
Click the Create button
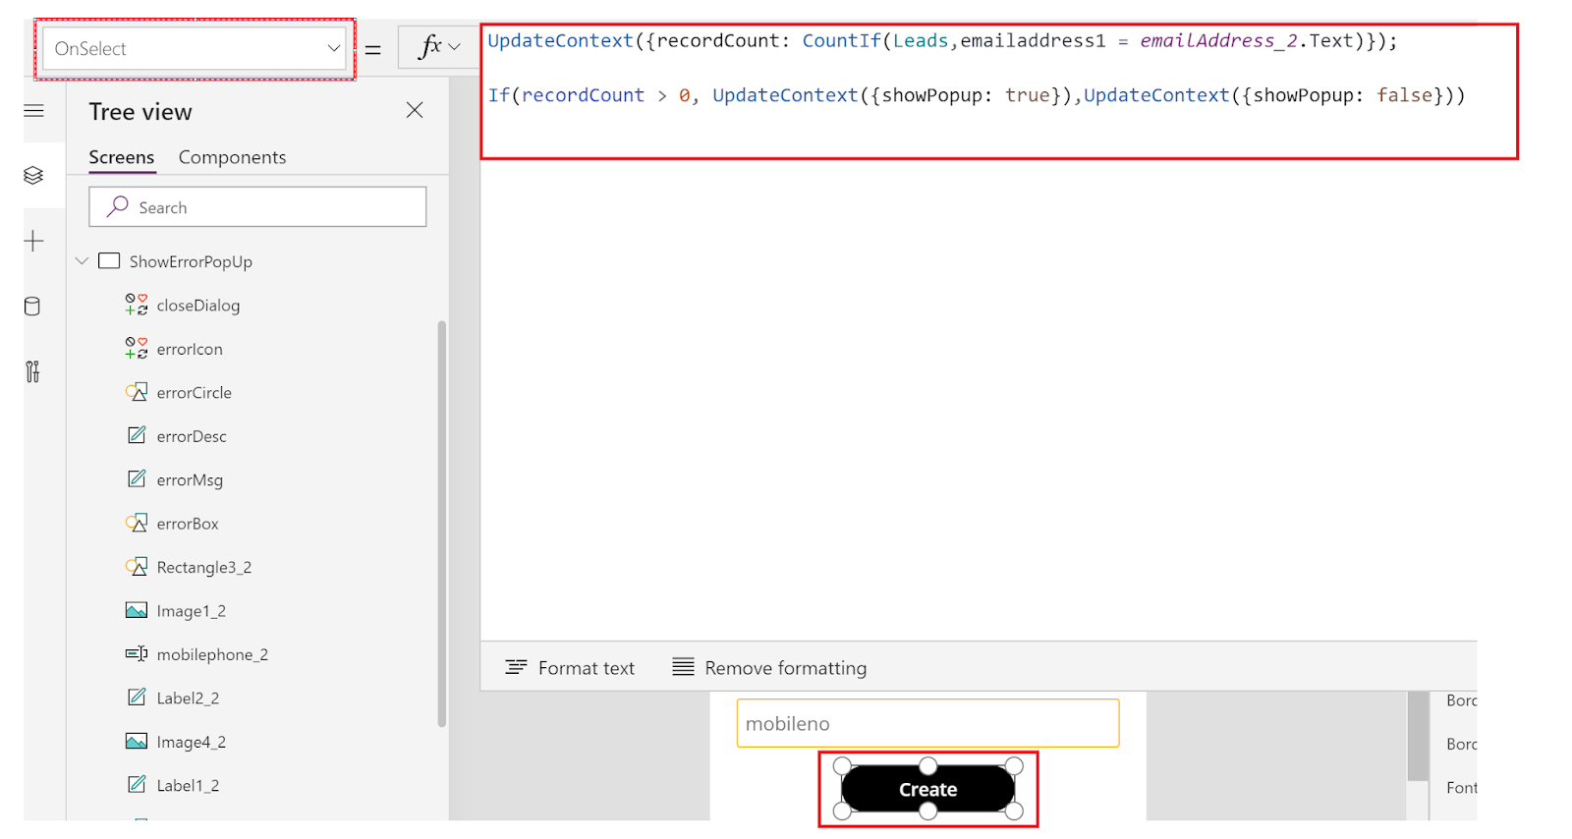927,789
